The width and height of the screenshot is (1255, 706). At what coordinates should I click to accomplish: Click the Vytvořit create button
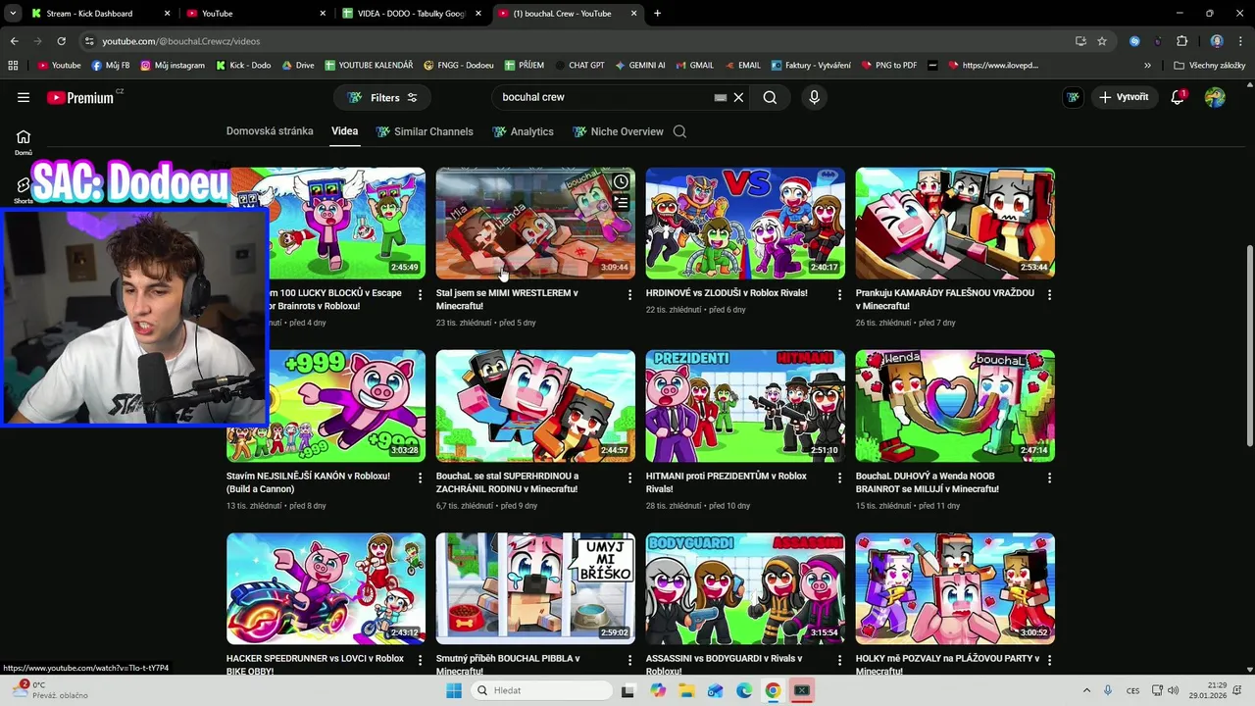tap(1124, 97)
